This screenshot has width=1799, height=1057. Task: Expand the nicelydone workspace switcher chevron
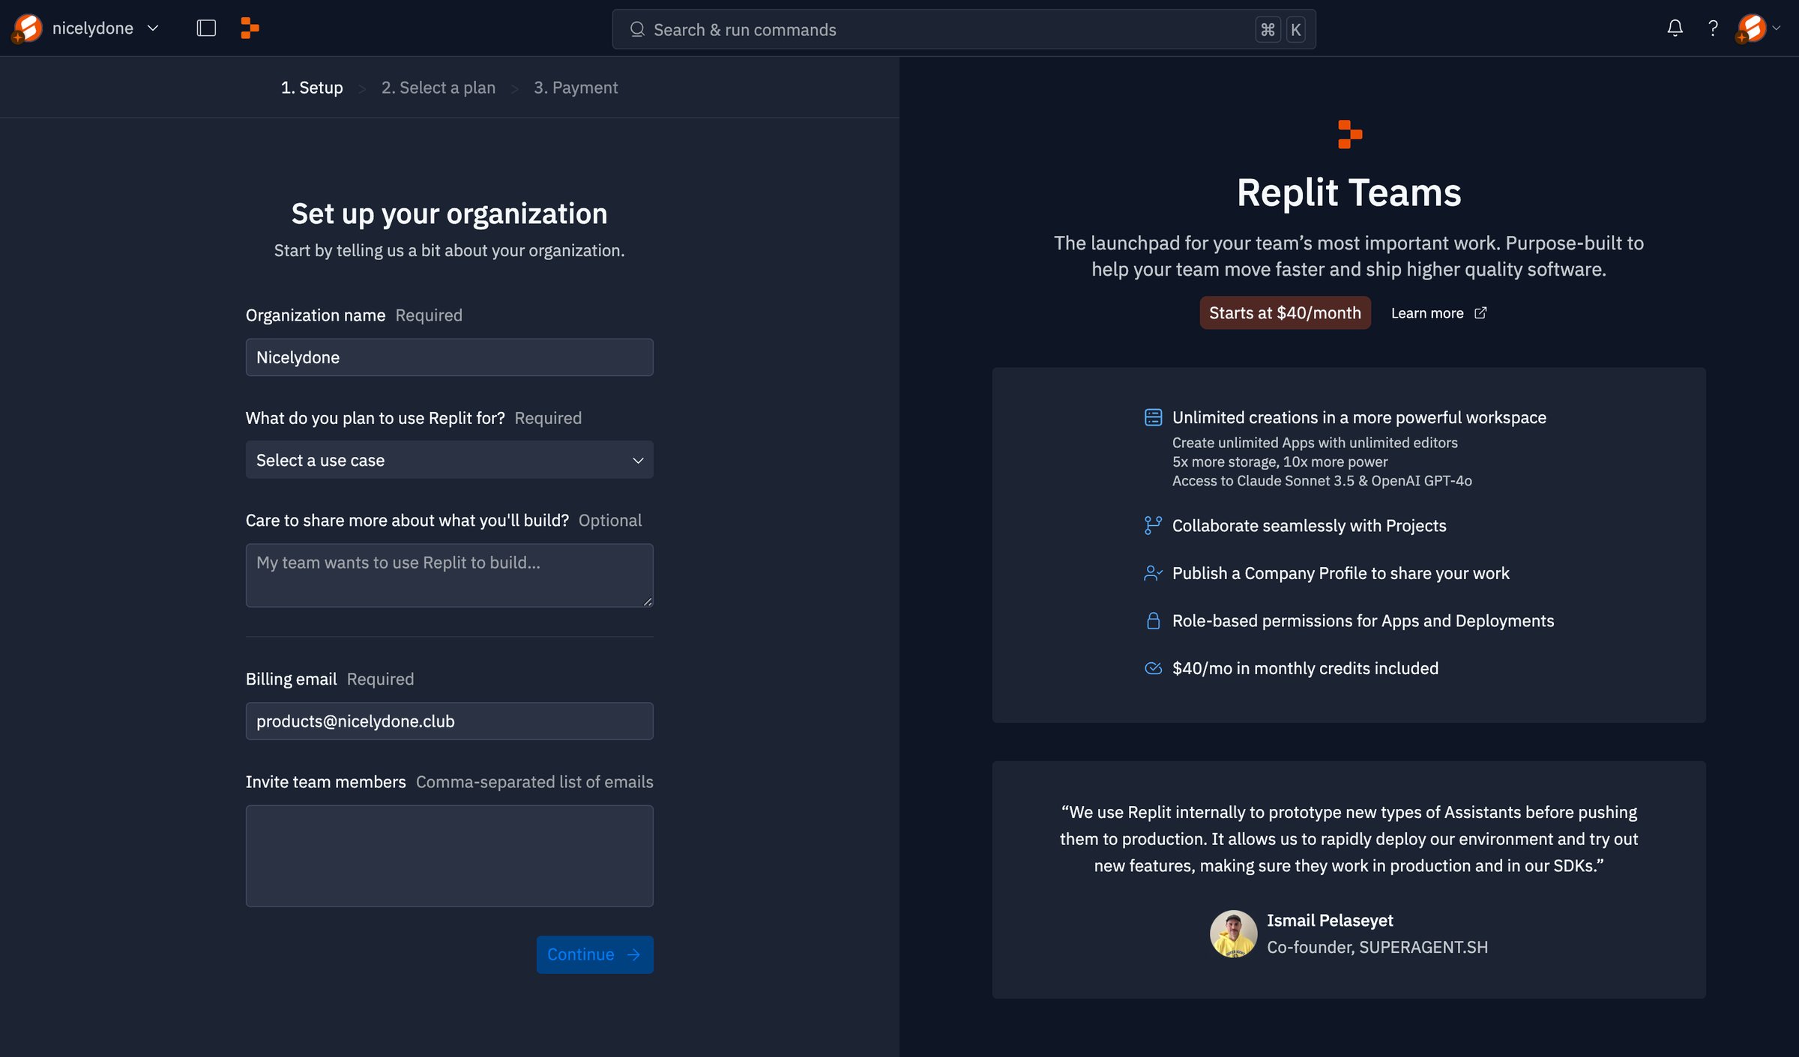pos(153,28)
